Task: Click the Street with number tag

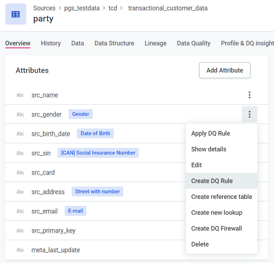Action: pos(97,192)
